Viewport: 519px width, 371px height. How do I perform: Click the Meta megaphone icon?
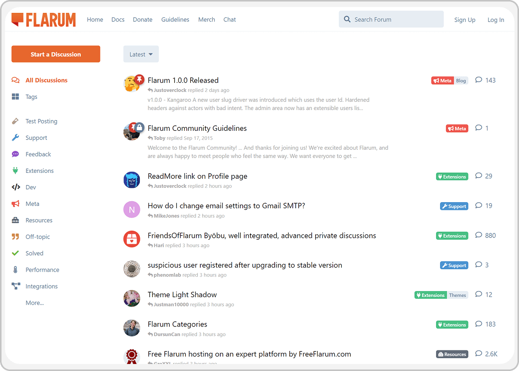(15, 203)
